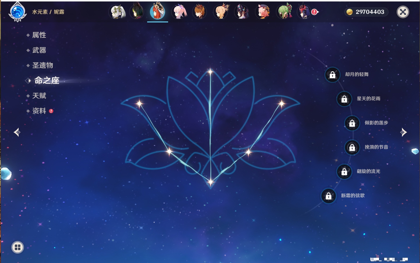Open the locked 星天的花雨 constellation node
The height and width of the screenshot is (263, 420).
click(x=344, y=99)
